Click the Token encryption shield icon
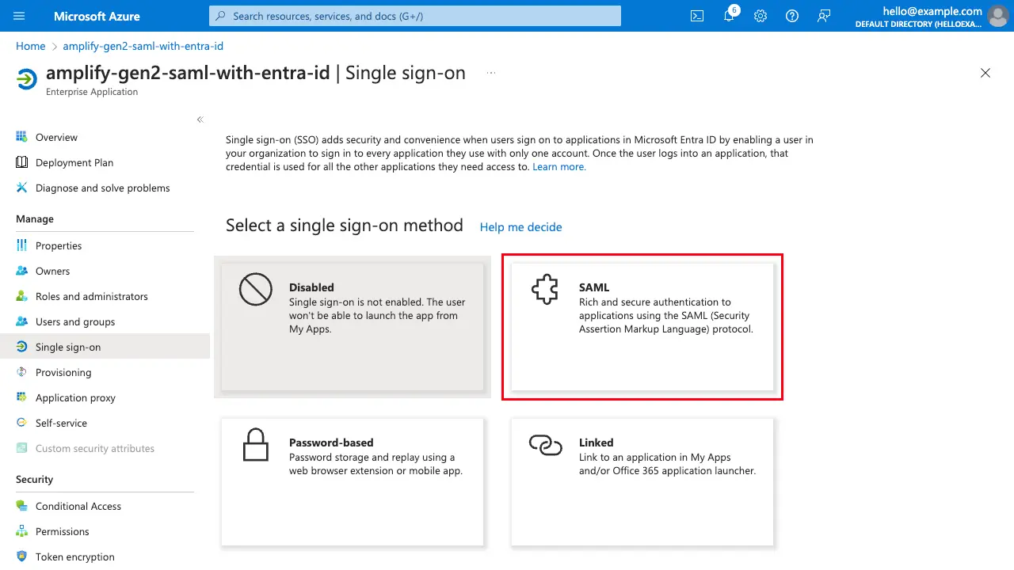This screenshot has height=570, width=1014. [x=22, y=557]
